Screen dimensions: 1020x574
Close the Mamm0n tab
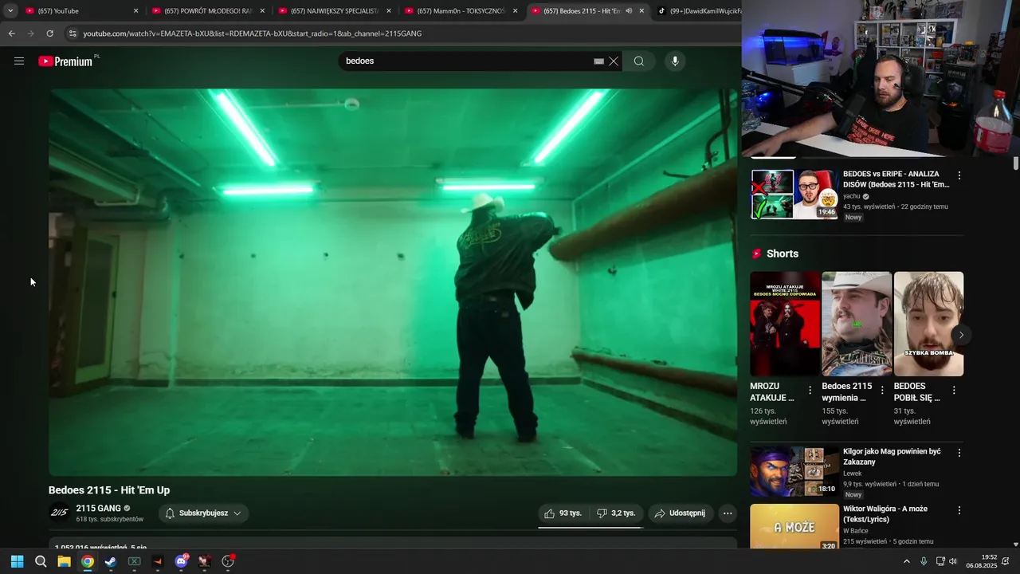(x=516, y=11)
